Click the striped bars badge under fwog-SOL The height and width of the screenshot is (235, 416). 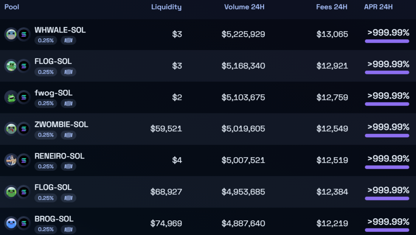click(x=68, y=103)
